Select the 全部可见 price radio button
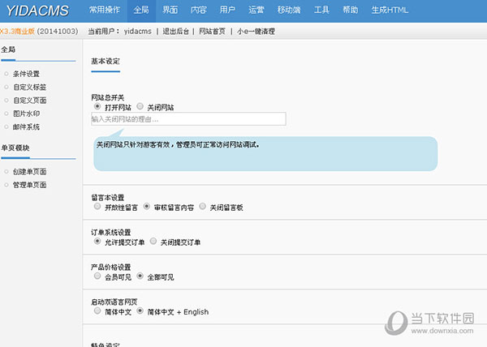 [140, 276]
